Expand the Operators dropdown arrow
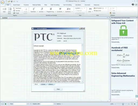 [x=37, y=12]
